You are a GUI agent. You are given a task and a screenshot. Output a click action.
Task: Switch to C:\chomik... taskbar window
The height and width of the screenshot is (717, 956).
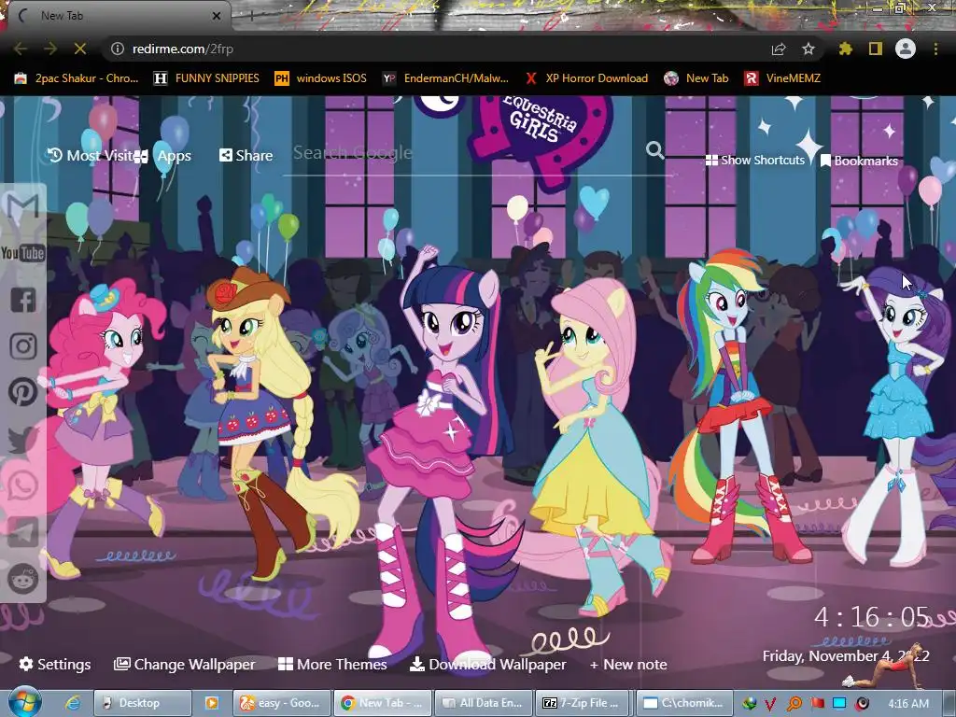682,703
